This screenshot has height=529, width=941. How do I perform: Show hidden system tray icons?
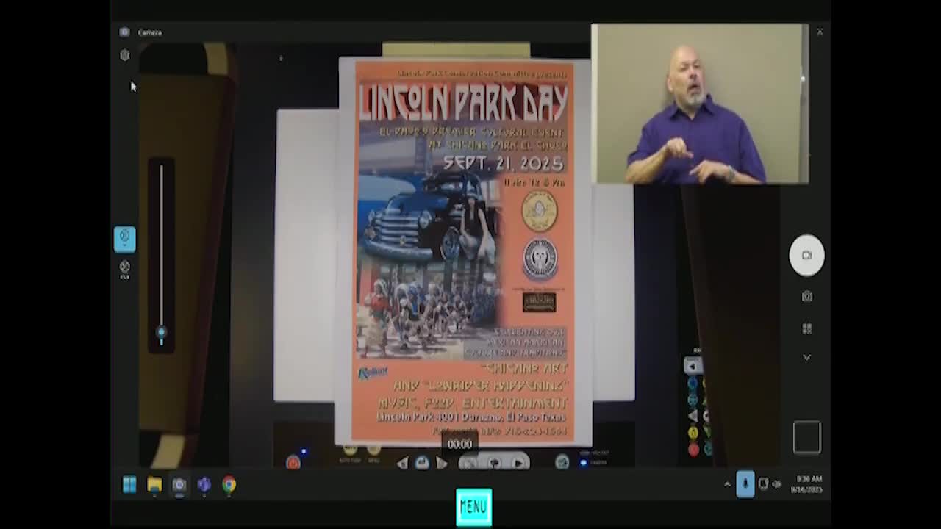tap(727, 484)
